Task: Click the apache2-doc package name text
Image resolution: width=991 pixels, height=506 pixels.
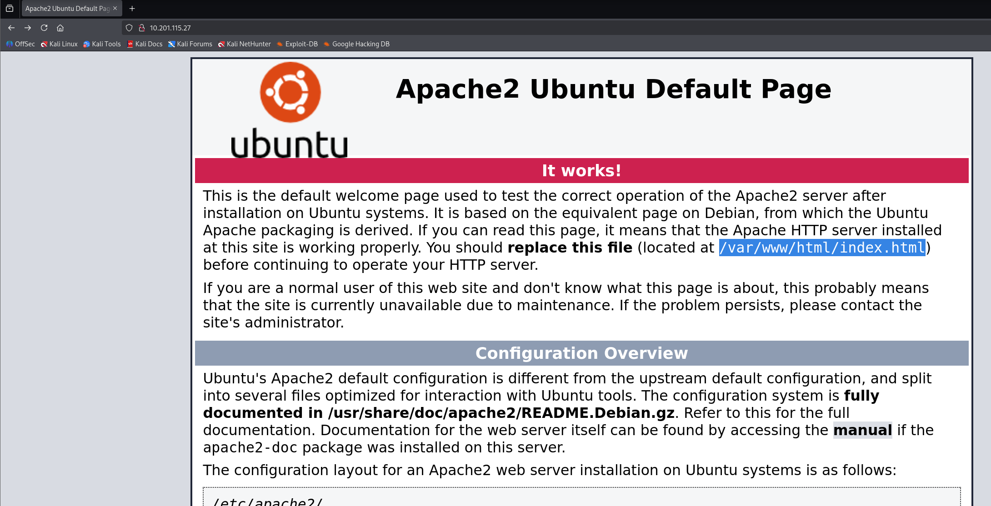Action: tap(250, 447)
